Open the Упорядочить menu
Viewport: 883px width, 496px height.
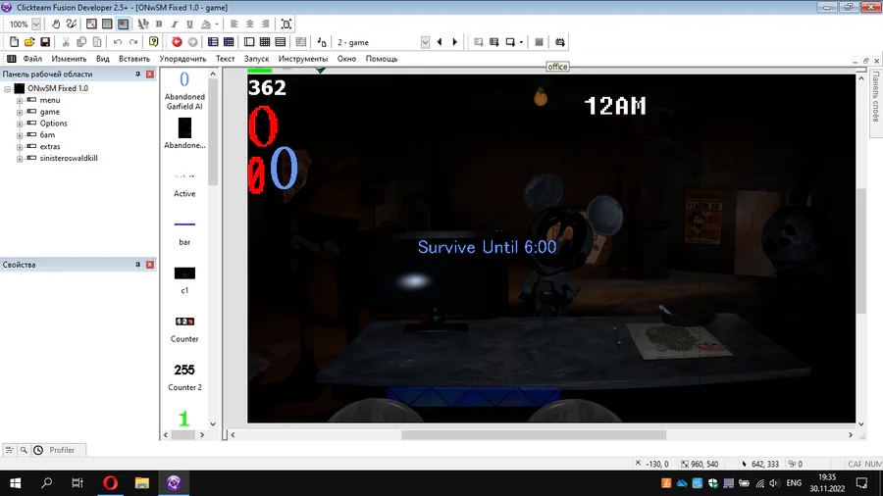tap(182, 59)
